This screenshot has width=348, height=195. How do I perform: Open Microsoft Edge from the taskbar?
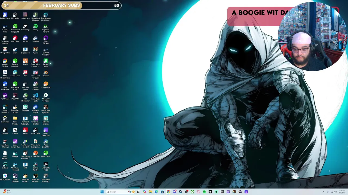pos(156,192)
